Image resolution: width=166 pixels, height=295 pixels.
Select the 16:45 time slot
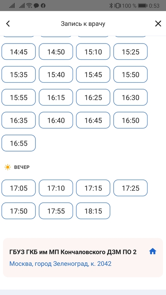[93, 120]
